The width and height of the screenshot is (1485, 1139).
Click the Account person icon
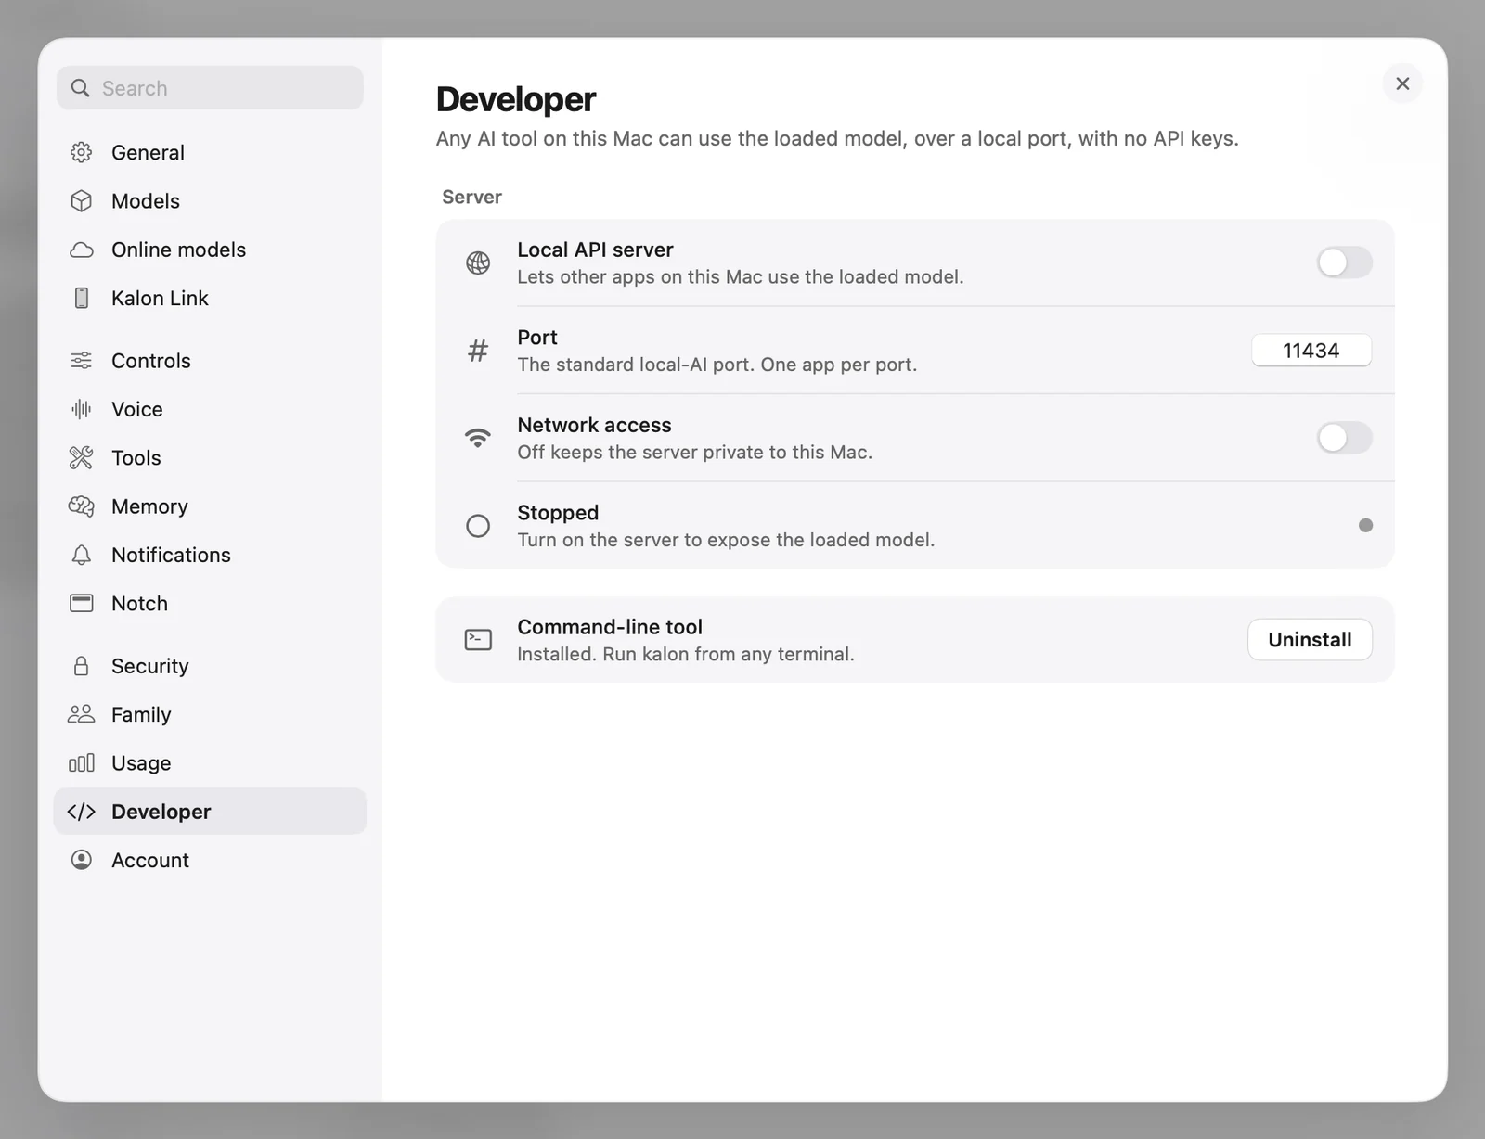coord(82,860)
